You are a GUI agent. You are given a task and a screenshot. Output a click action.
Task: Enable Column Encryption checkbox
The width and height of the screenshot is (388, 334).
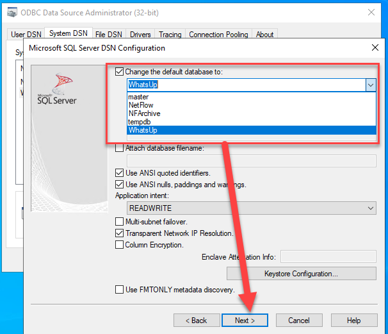point(119,245)
